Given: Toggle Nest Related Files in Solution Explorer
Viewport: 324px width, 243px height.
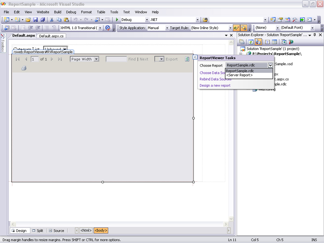Looking at the screenshot, I should [x=258, y=42].
